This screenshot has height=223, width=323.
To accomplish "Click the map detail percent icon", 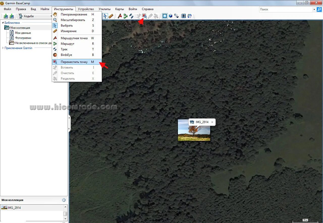I will [x=177, y=16].
